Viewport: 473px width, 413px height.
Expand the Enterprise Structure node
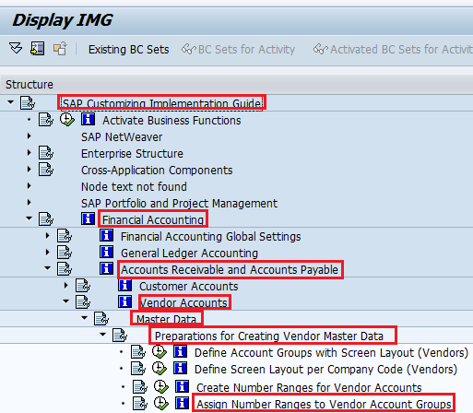coord(29,153)
